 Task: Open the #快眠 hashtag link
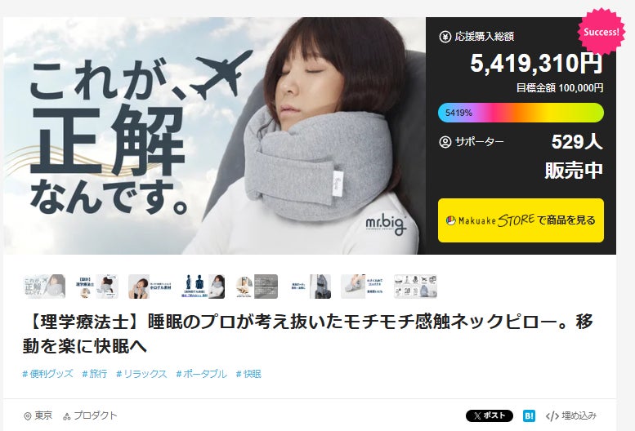[x=248, y=374]
